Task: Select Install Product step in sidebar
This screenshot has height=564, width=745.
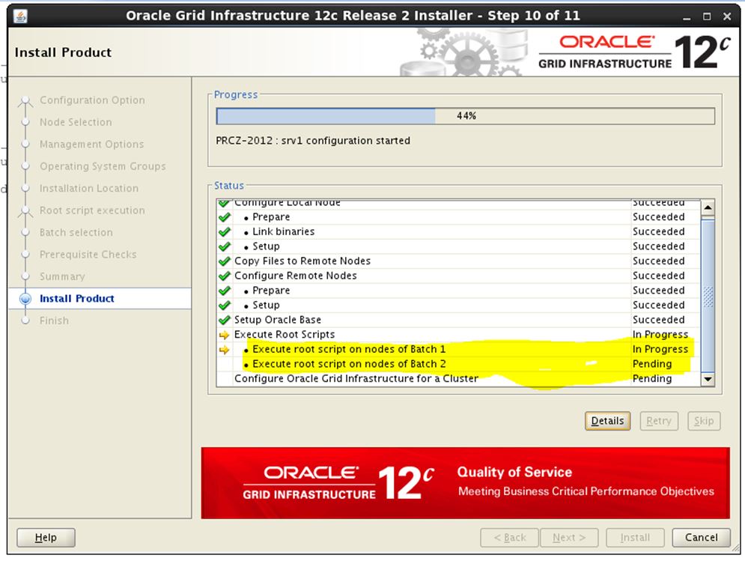Action: [x=77, y=299]
